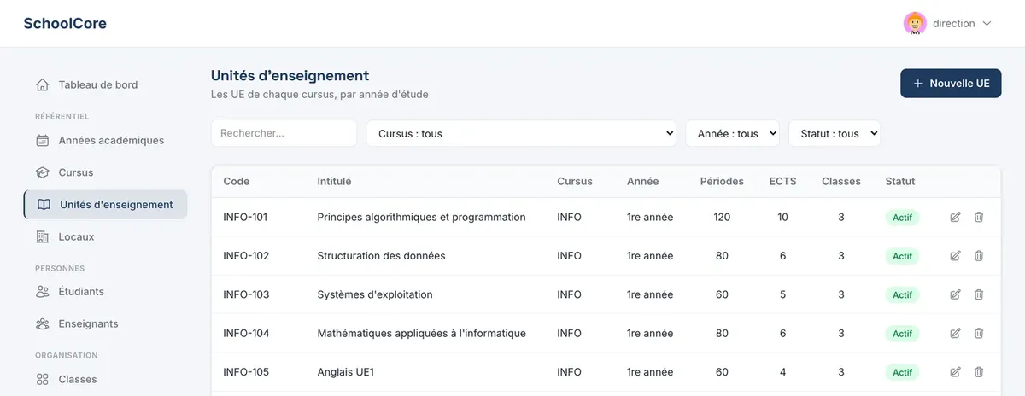
Task: Select the INFO-104 code cell
Action: click(246, 333)
